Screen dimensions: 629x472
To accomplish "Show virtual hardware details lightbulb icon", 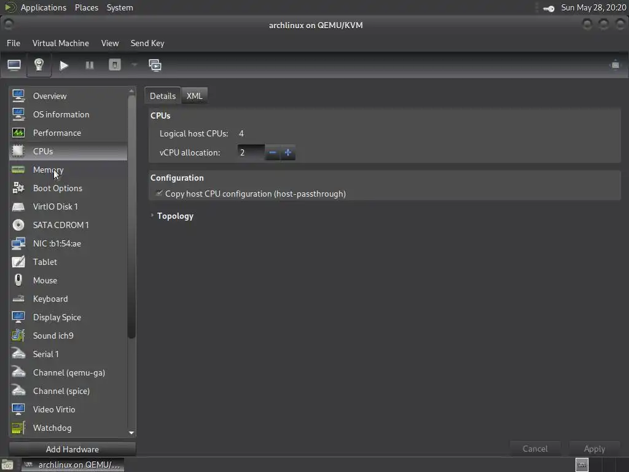I will tap(39, 65).
